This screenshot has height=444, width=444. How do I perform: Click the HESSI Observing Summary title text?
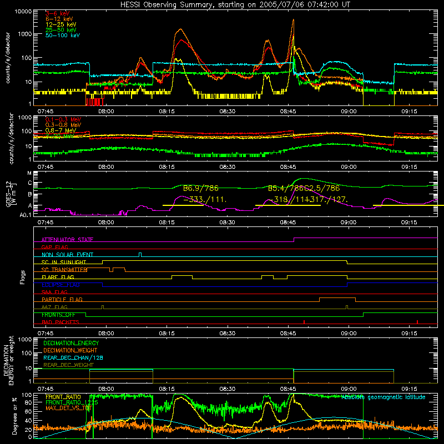(x=235, y=4)
